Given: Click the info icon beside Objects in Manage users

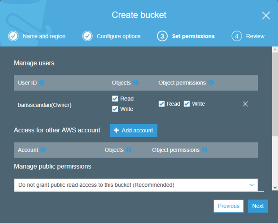Looking at the screenshot, I should [x=136, y=83].
